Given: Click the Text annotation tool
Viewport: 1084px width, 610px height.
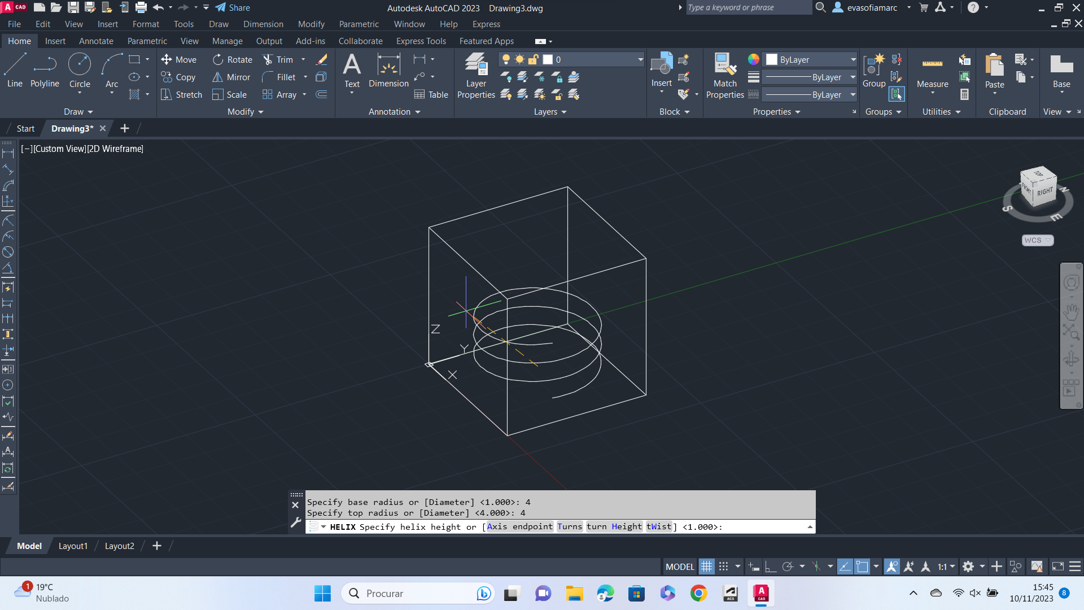Looking at the screenshot, I should point(352,71).
